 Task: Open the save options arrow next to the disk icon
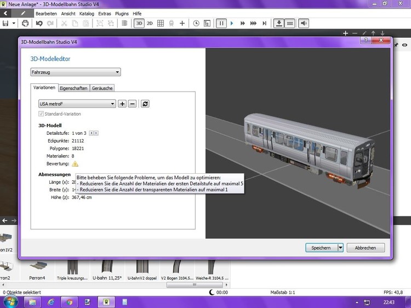coord(14,24)
